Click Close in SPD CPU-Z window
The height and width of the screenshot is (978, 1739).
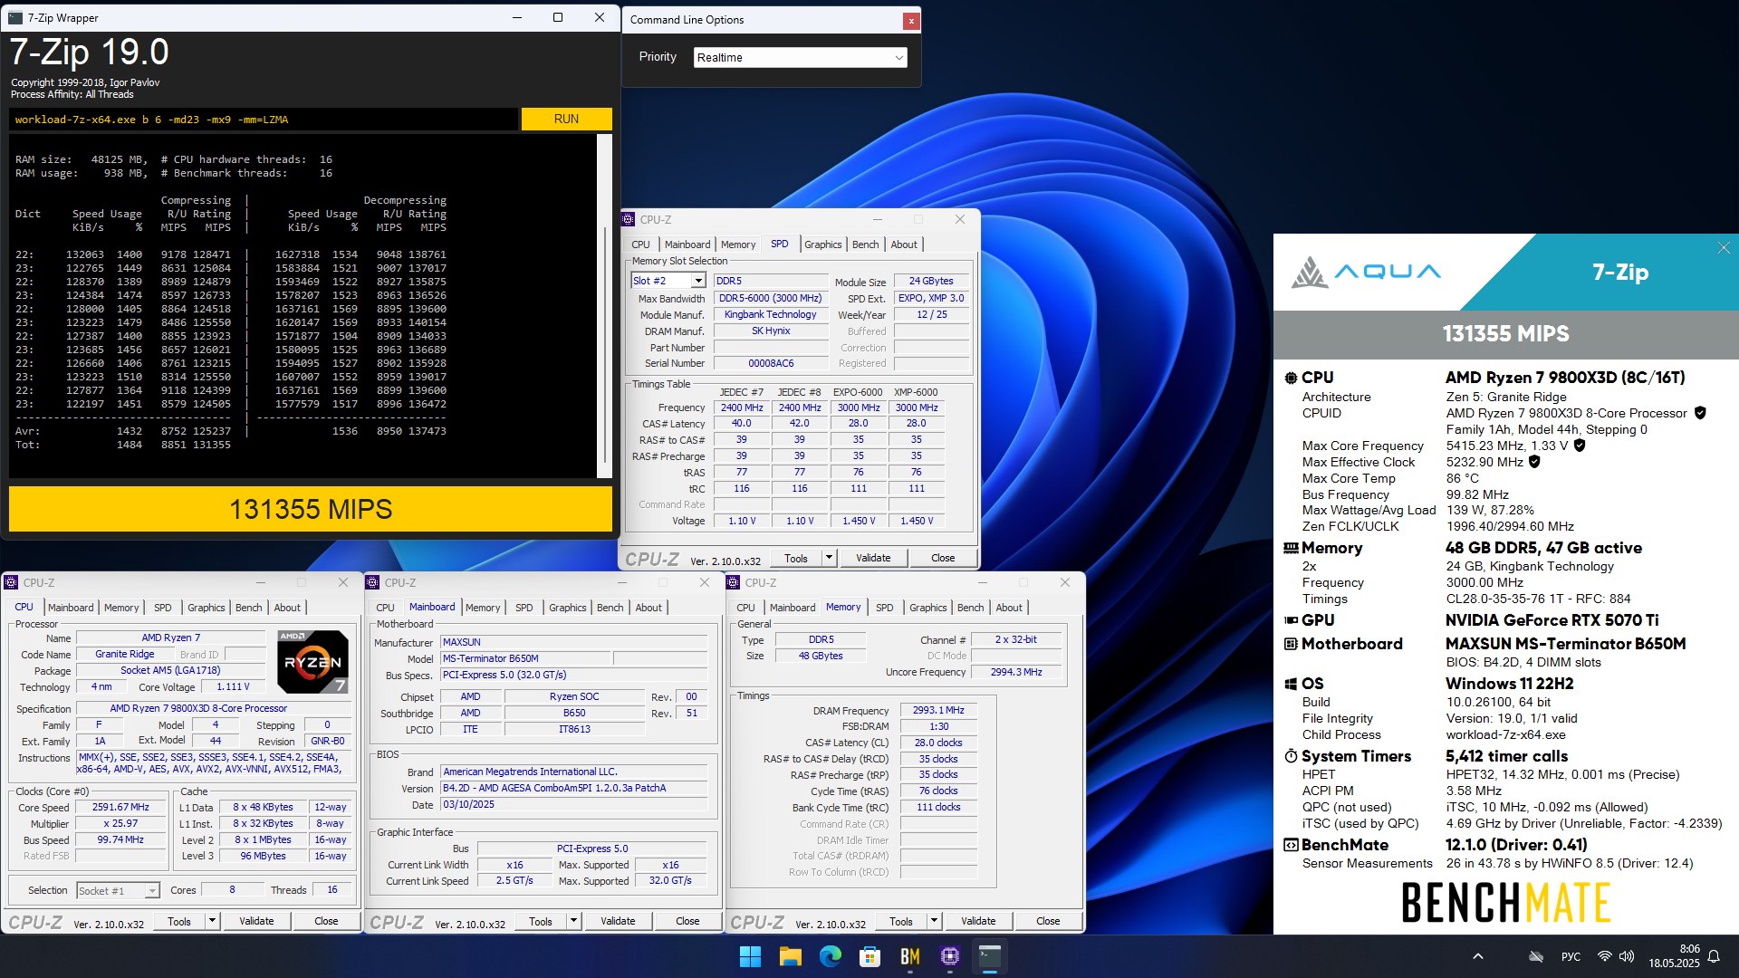(x=943, y=558)
